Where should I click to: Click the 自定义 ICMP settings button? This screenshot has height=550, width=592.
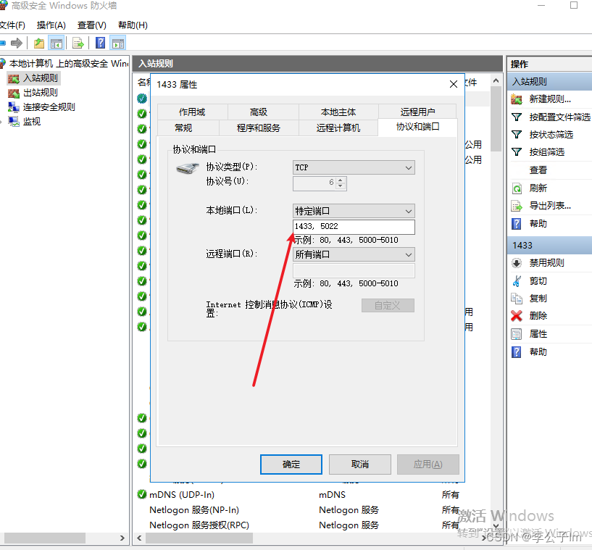pyautogui.click(x=388, y=305)
